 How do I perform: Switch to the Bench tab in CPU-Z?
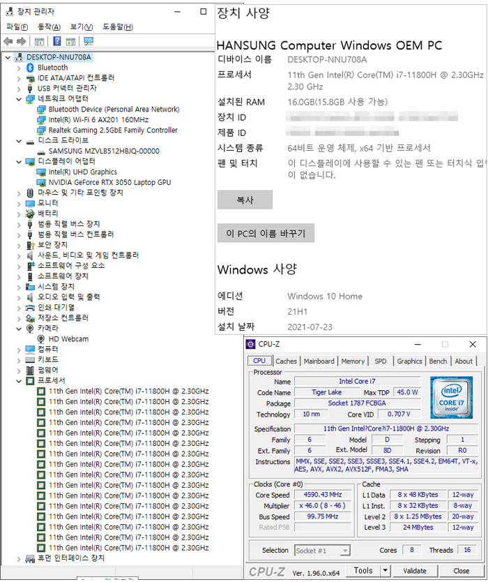click(438, 361)
